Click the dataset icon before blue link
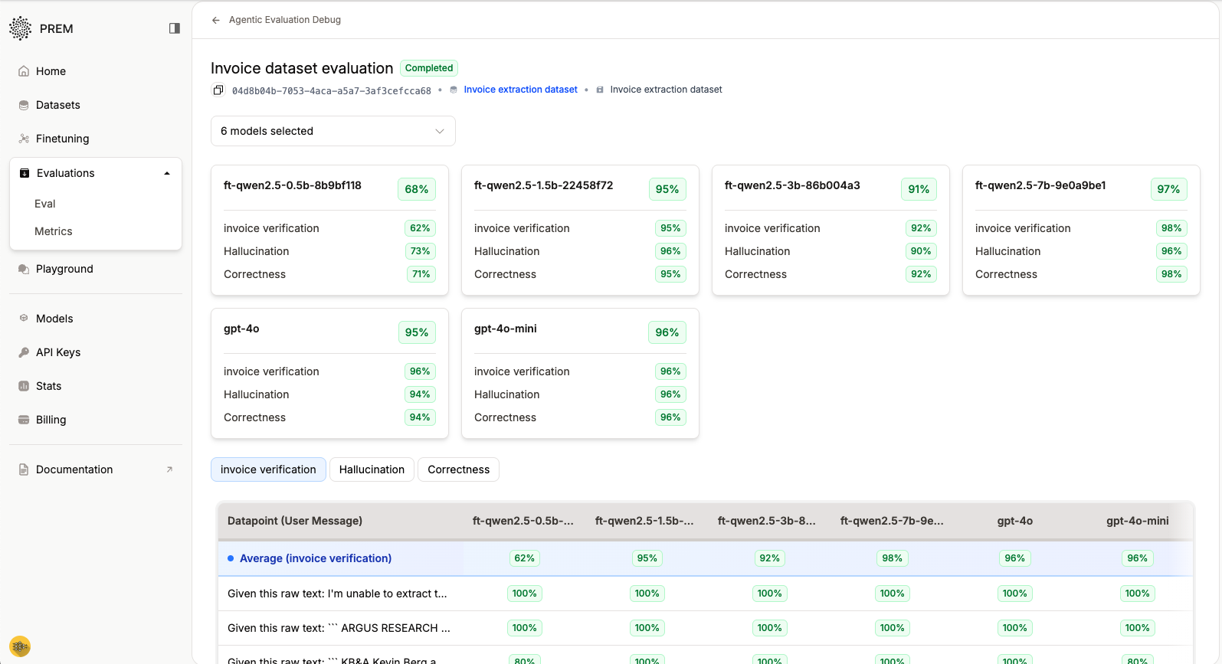This screenshot has height=664, width=1222. pos(454,90)
